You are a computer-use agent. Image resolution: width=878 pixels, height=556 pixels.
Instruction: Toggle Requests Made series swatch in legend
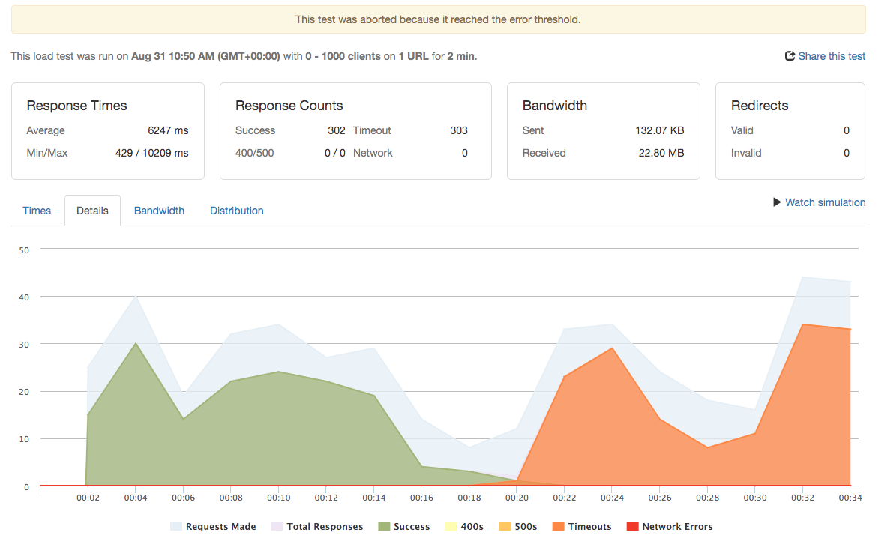175,526
